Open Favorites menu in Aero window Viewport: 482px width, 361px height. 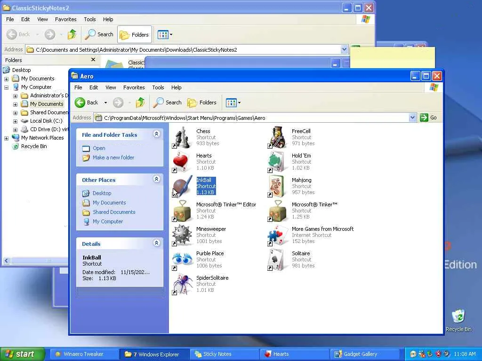134,87
